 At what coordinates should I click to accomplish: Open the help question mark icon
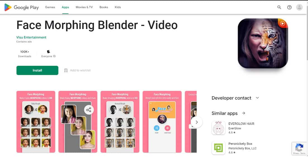point(289,7)
